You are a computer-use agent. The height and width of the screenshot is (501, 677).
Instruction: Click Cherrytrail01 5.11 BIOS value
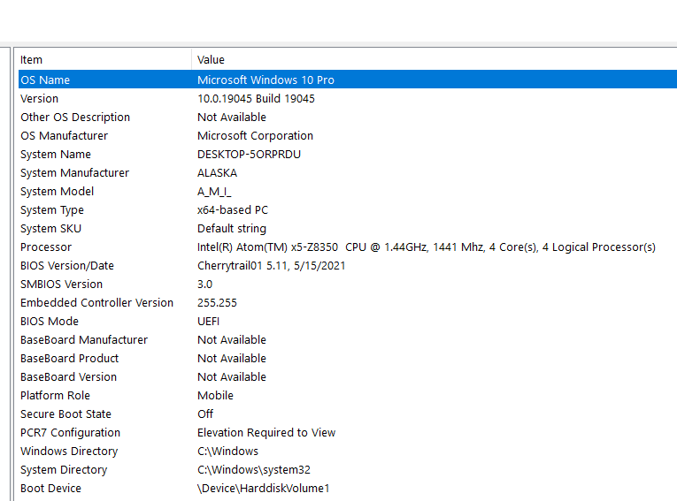click(x=271, y=265)
